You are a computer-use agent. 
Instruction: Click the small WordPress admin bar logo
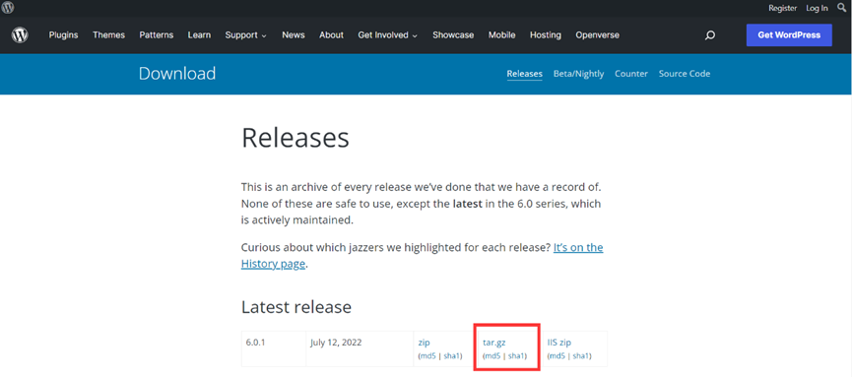(x=8, y=8)
